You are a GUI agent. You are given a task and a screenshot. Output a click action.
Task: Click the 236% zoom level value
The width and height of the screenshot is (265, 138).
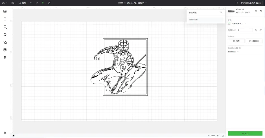pos(213,136)
